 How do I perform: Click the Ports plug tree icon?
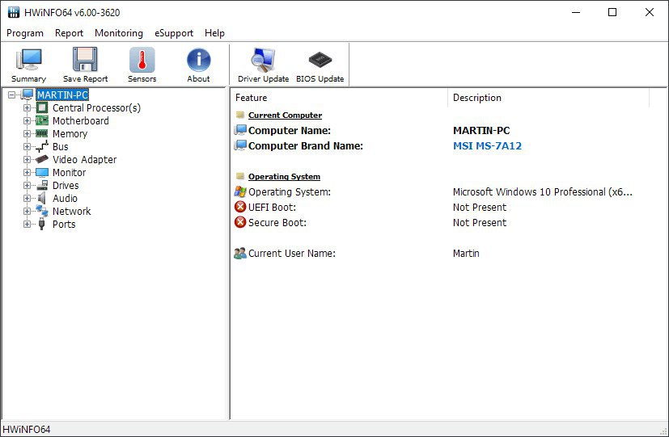coord(42,224)
